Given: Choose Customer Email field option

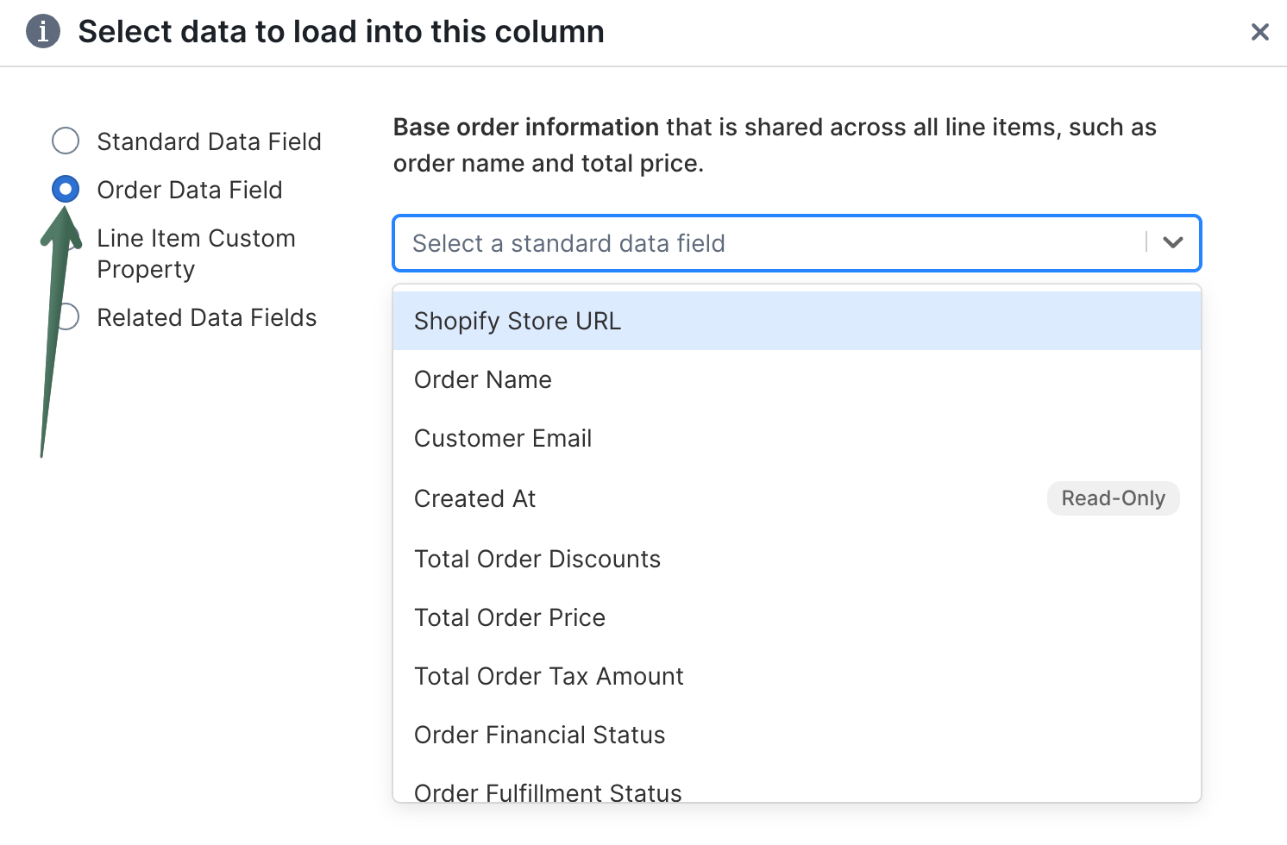Looking at the screenshot, I should click(x=503, y=438).
